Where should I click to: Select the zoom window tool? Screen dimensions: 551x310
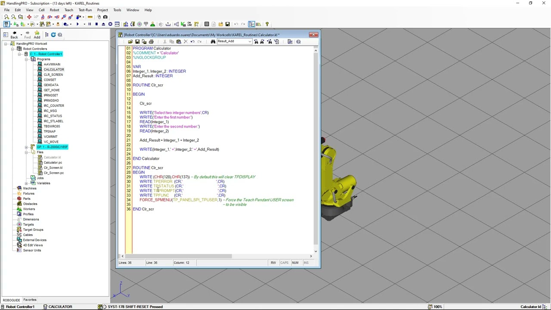(20, 17)
